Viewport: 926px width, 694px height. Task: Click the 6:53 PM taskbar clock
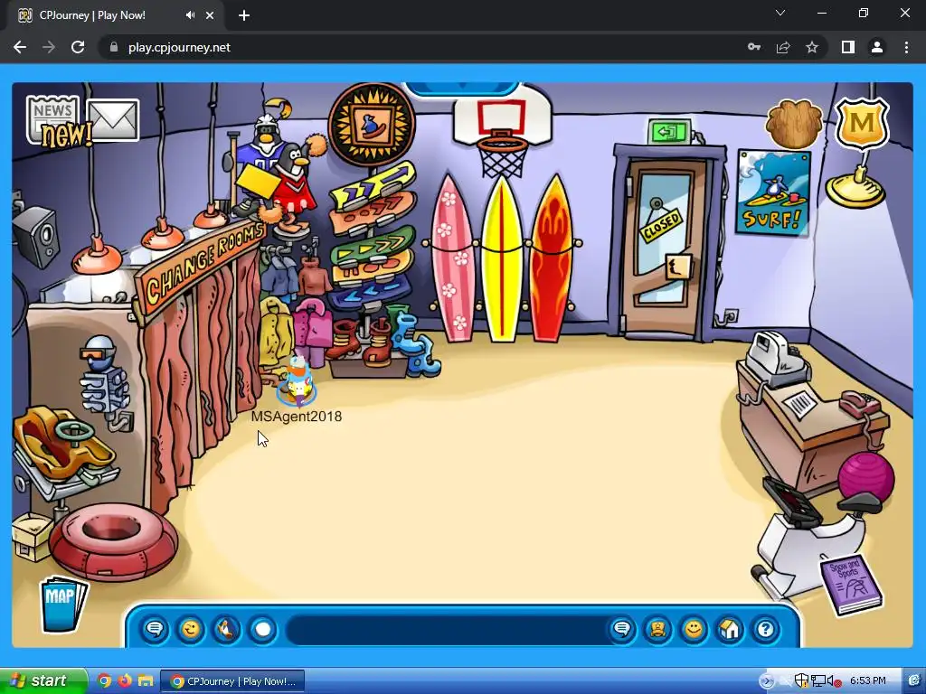coord(868,681)
